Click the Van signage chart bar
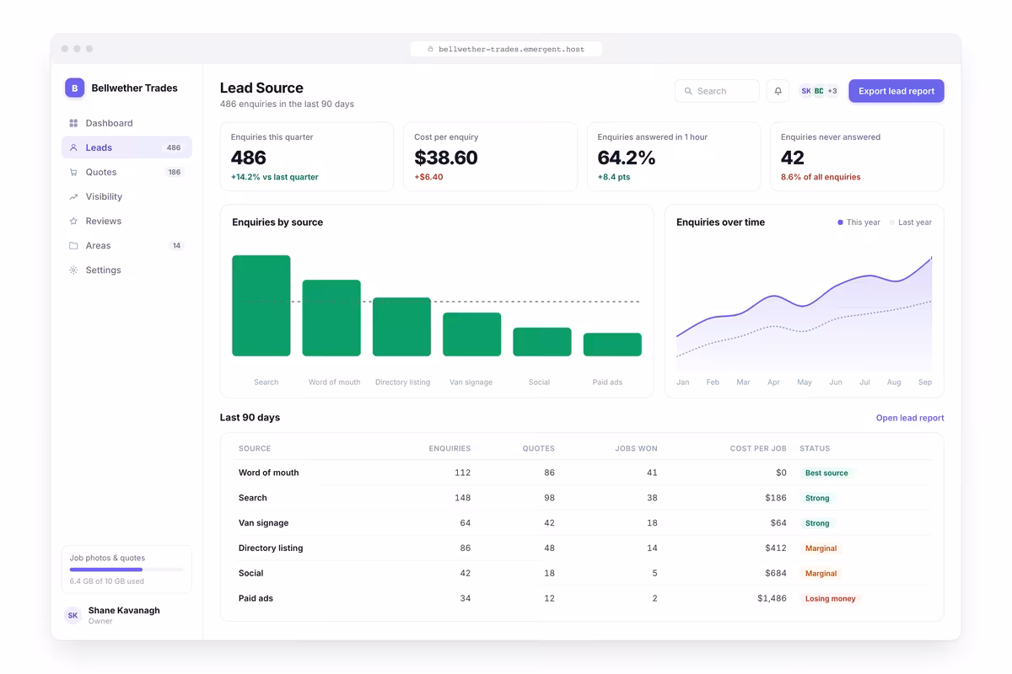This screenshot has height=674, width=1012. point(472,334)
